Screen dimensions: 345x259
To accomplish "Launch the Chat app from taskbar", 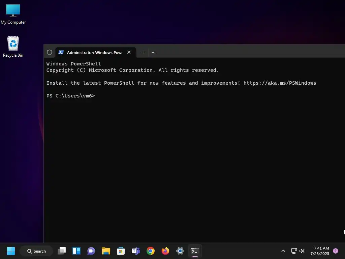I will point(91,251).
